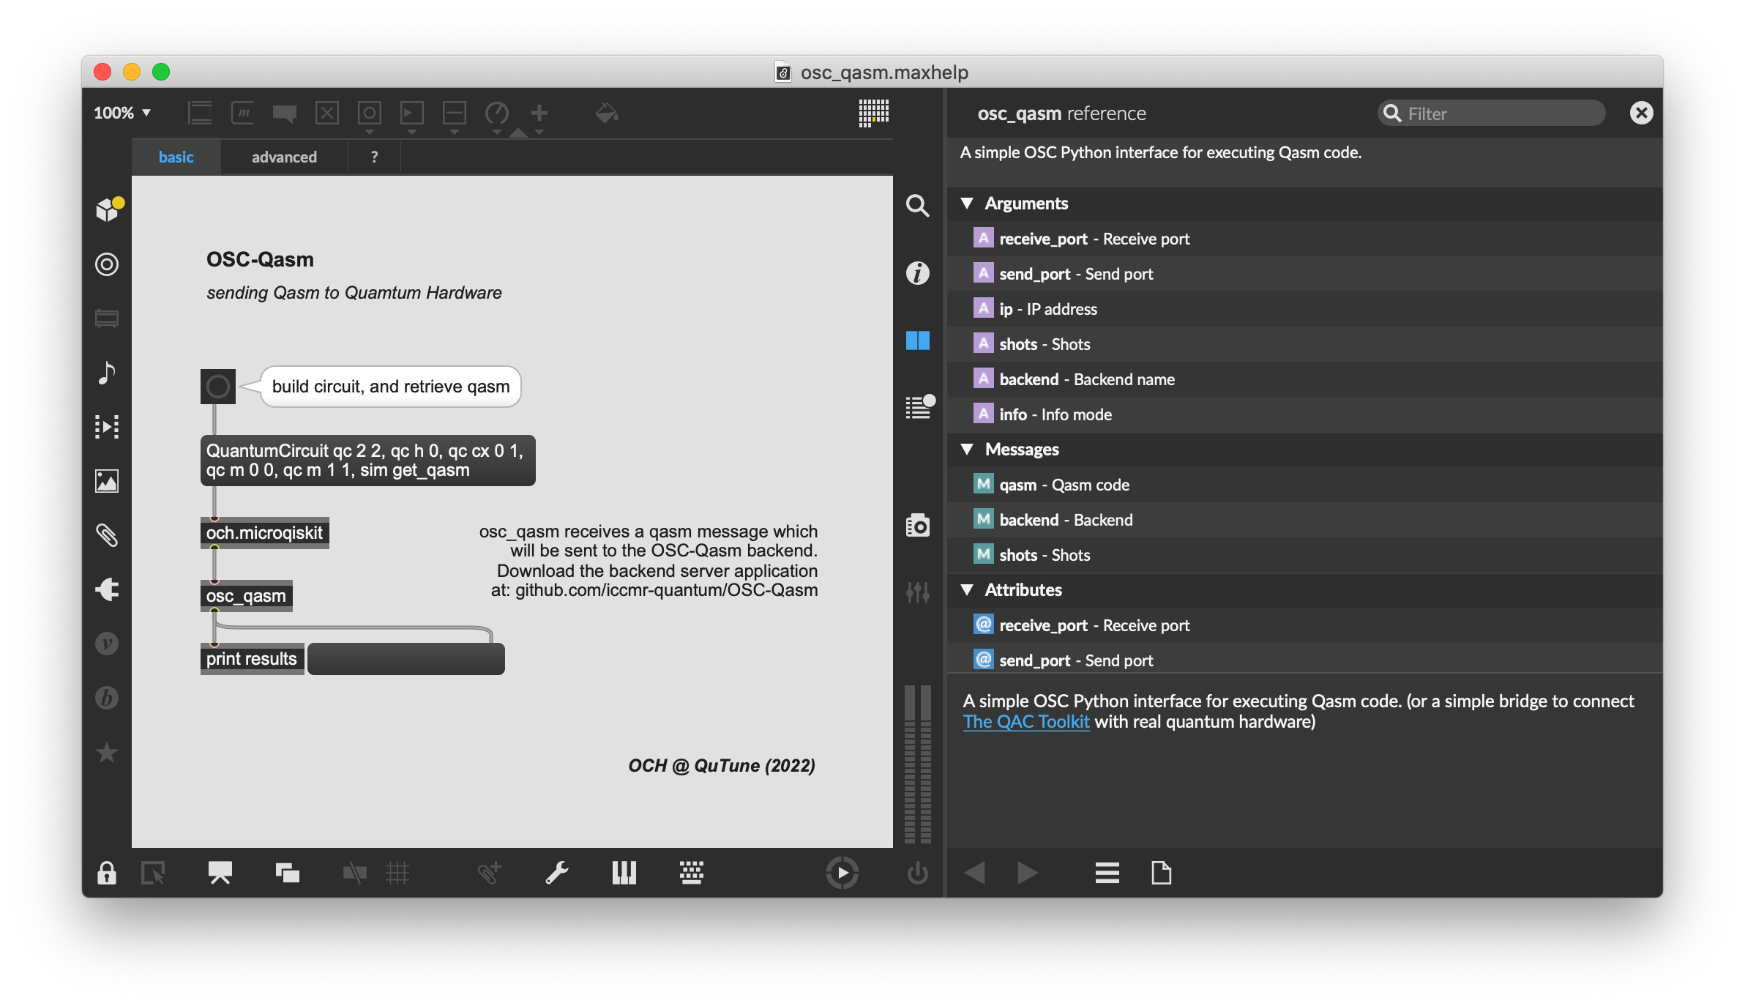Click the bang button above QuantumCircuit message
Image resolution: width=1745 pixels, height=1006 pixels.
pyautogui.click(x=217, y=387)
